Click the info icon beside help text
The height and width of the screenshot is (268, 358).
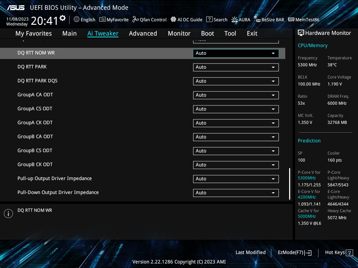pos(8,214)
